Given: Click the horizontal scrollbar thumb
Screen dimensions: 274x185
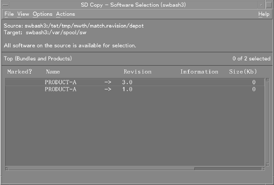Looking at the screenshot, I should [x=101, y=169].
